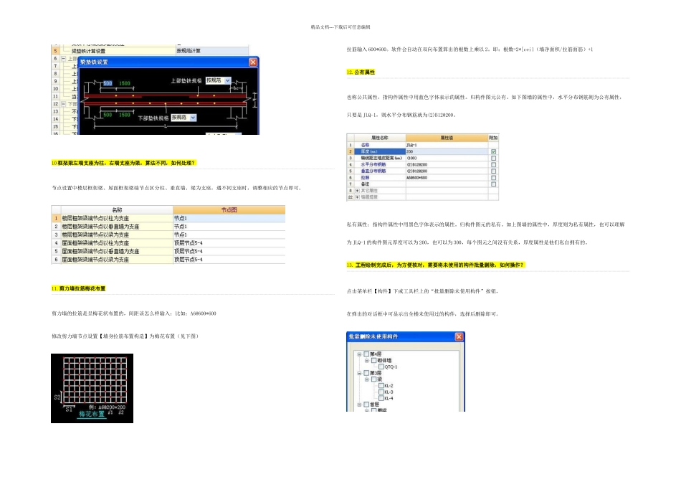Click the highlighted 500 value in beam diagram

pyautogui.click(x=108, y=83)
